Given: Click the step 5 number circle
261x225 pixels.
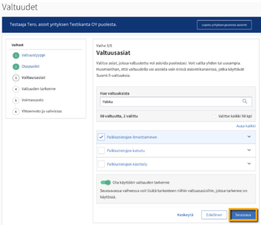Looking at the screenshot, I should pos(16,100).
